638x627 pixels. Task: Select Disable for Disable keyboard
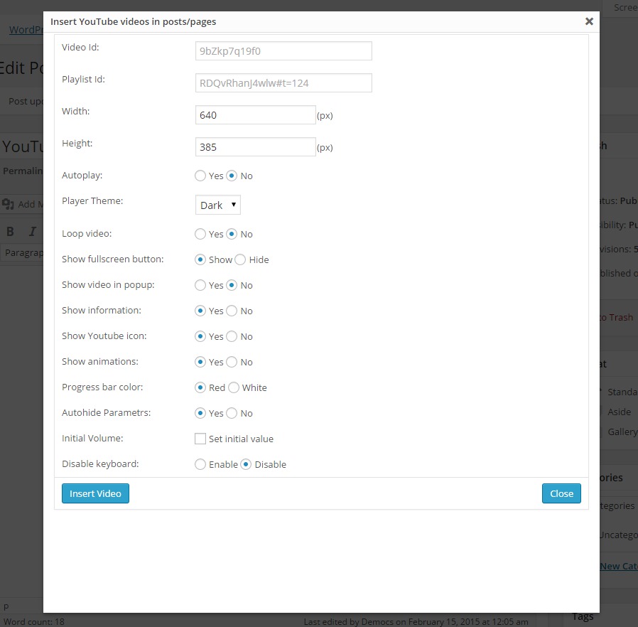click(246, 464)
